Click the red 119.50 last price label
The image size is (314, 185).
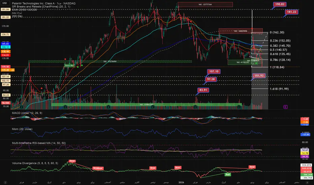tap(5, 67)
